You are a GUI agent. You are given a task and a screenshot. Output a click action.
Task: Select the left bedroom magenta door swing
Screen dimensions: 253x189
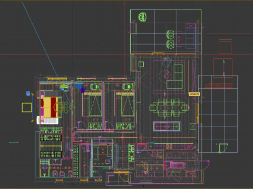(x=82, y=125)
